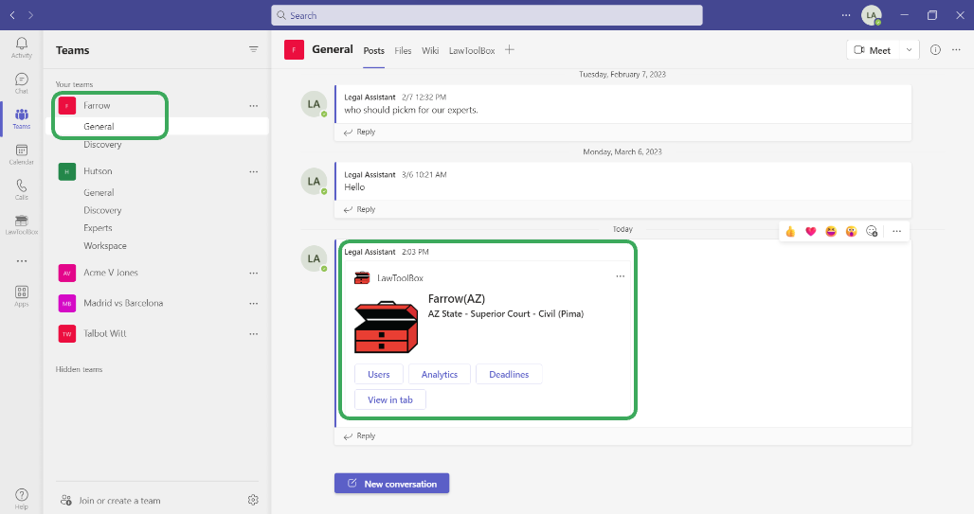Show more apps ellipsis in left rail
Image resolution: width=974 pixels, height=514 pixels.
tap(22, 260)
